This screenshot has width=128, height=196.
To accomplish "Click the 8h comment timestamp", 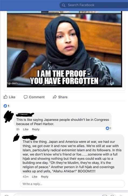I will click(x=18, y=129).
